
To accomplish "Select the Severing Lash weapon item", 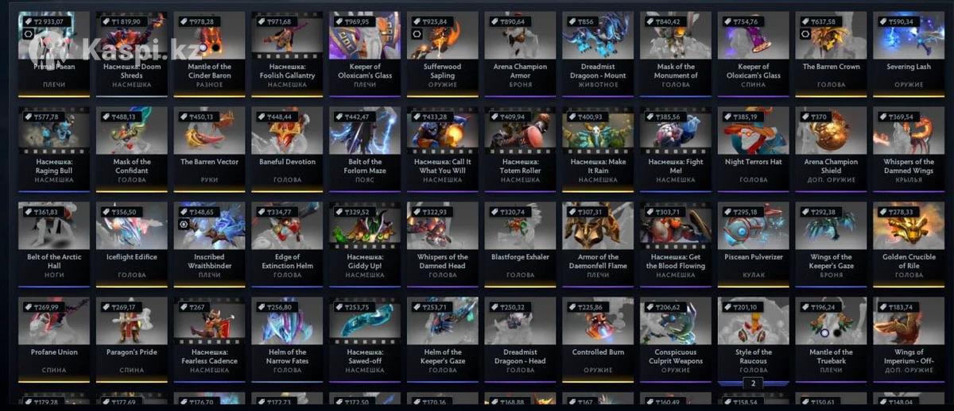I will [x=909, y=54].
